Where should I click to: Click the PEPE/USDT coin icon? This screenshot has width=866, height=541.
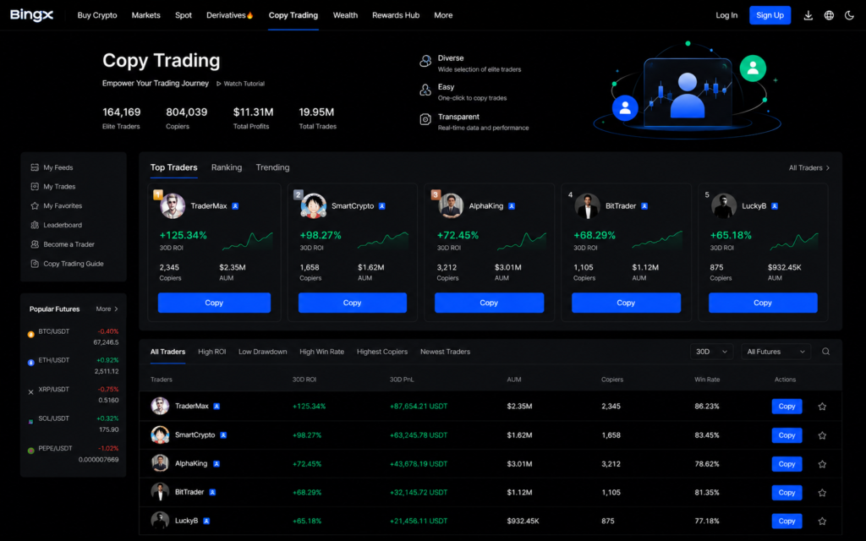[31, 451]
